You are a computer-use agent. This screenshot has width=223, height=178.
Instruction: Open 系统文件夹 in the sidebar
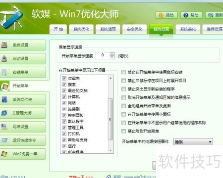(x=23, y=99)
